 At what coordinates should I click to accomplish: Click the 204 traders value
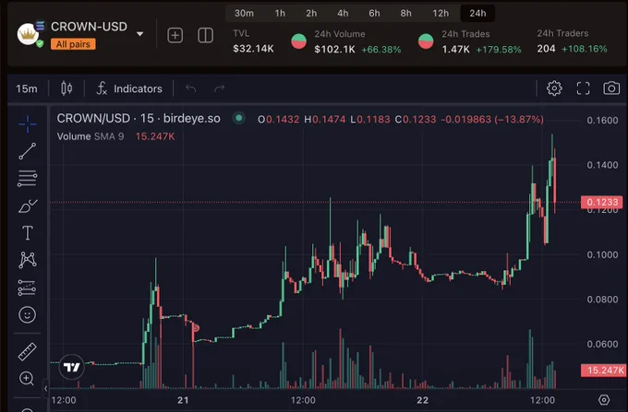click(x=547, y=49)
